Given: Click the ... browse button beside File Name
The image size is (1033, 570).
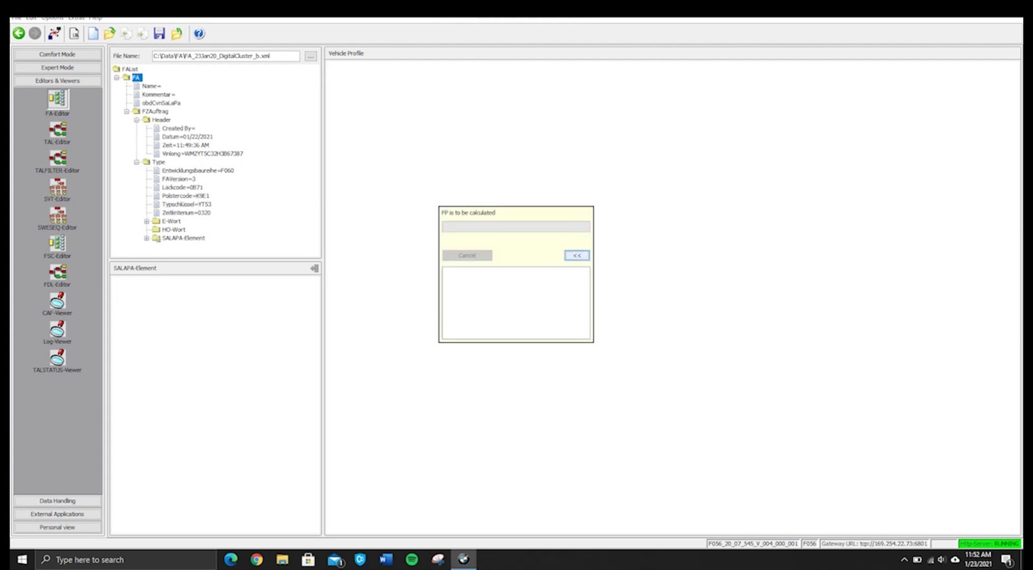Looking at the screenshot, I should click(311, 56).
